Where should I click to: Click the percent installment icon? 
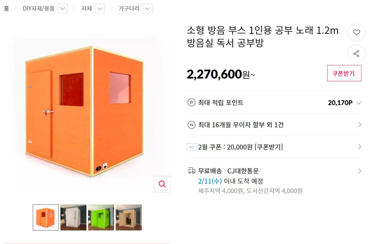[x=191, y=125]
